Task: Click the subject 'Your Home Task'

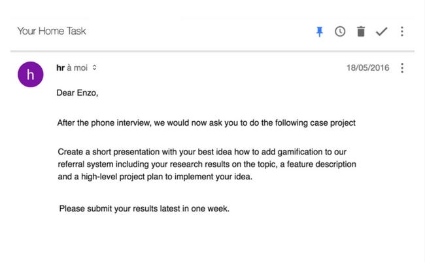Action: [52, 31]
